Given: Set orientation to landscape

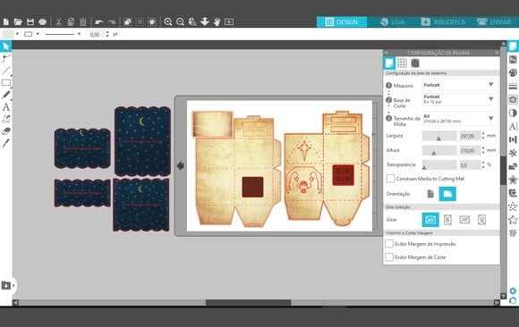Looking at the screenshot, I should [447, 194].
